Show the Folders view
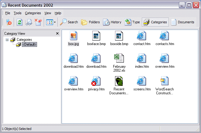 pos(90,22)
